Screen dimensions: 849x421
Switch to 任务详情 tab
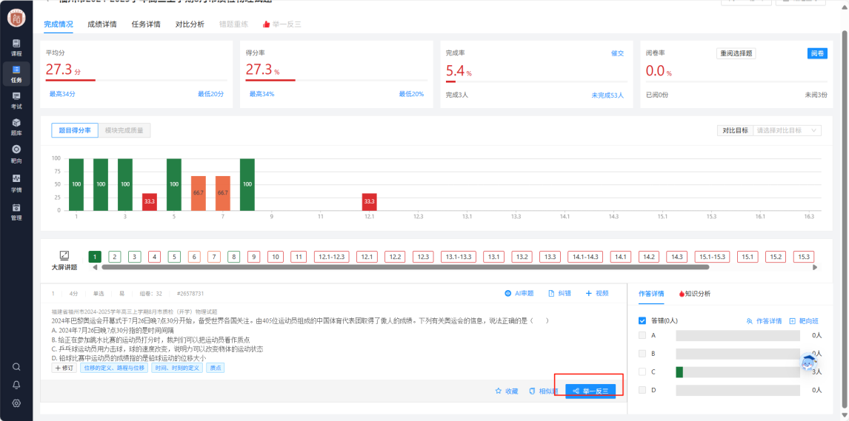point(146,24)
